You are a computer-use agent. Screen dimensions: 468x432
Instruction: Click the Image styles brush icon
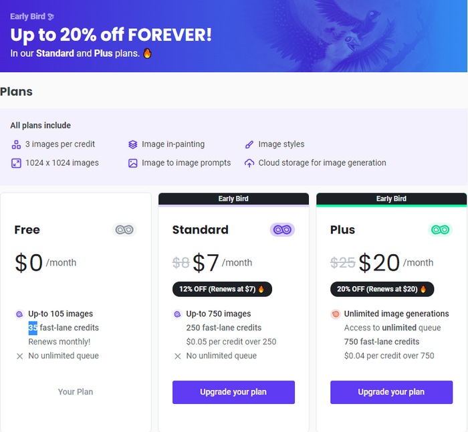(x=249, y=144)
